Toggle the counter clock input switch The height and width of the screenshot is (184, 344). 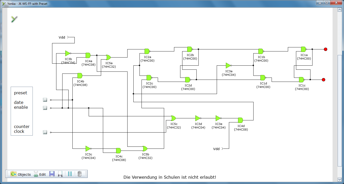[45, 132]
